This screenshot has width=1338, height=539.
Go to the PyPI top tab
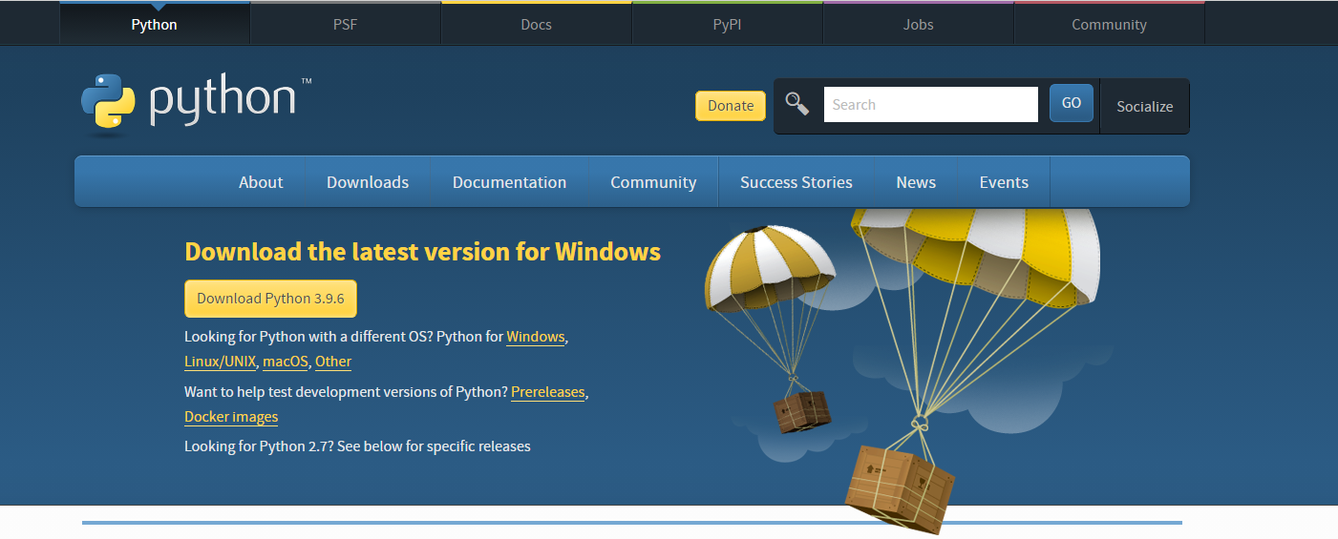tap(728, 24)
